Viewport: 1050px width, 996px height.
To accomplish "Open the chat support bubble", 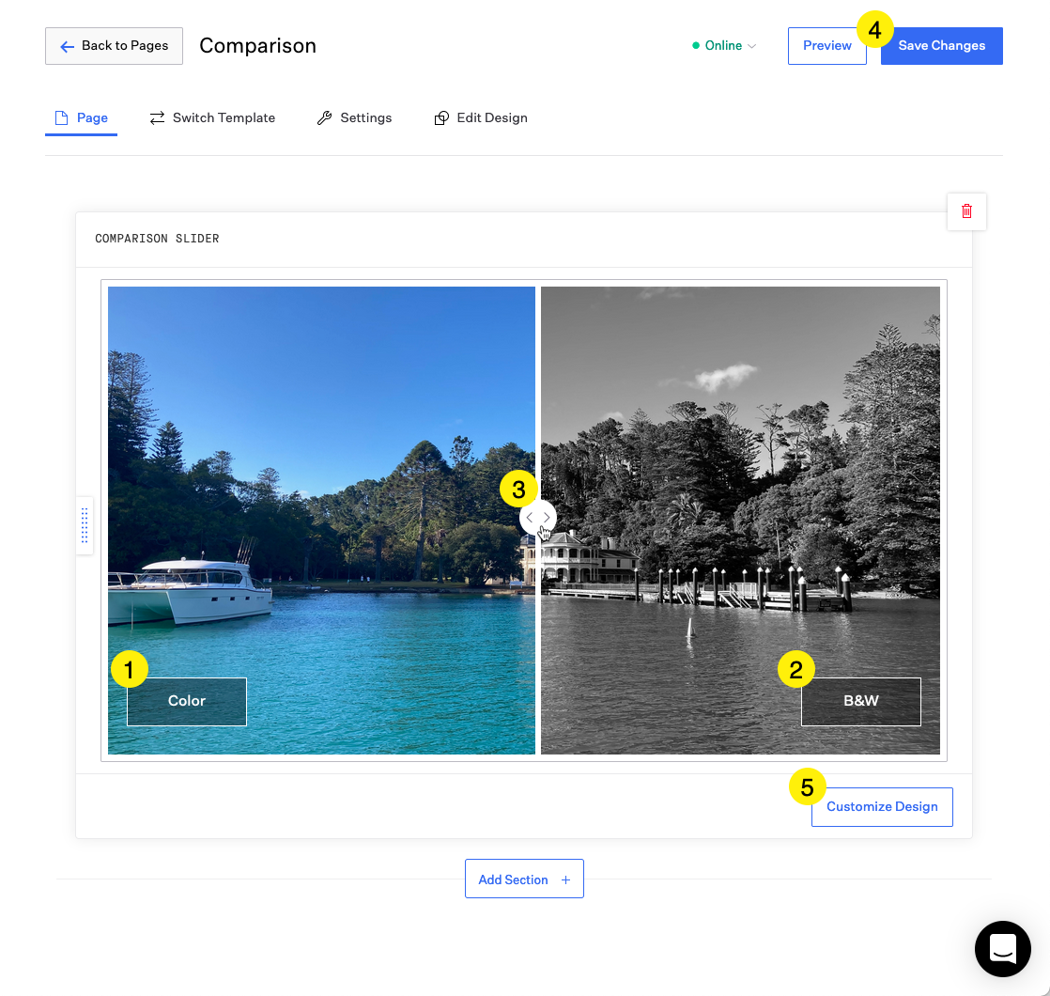I will tap(1003, 949).
